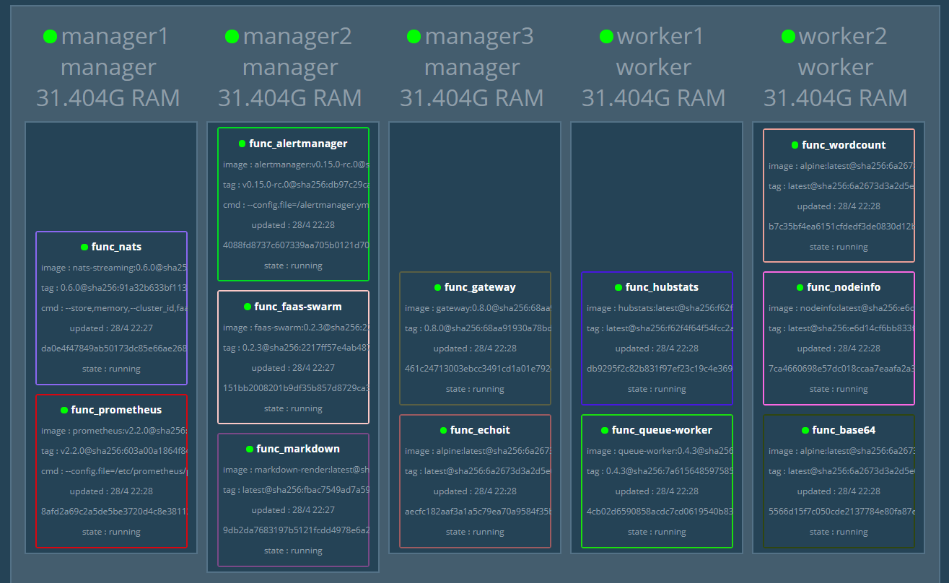The height and width of the screenshot is (583, 949).
Task: Select the func_alertmanager service title
Action: click(298, 144)
